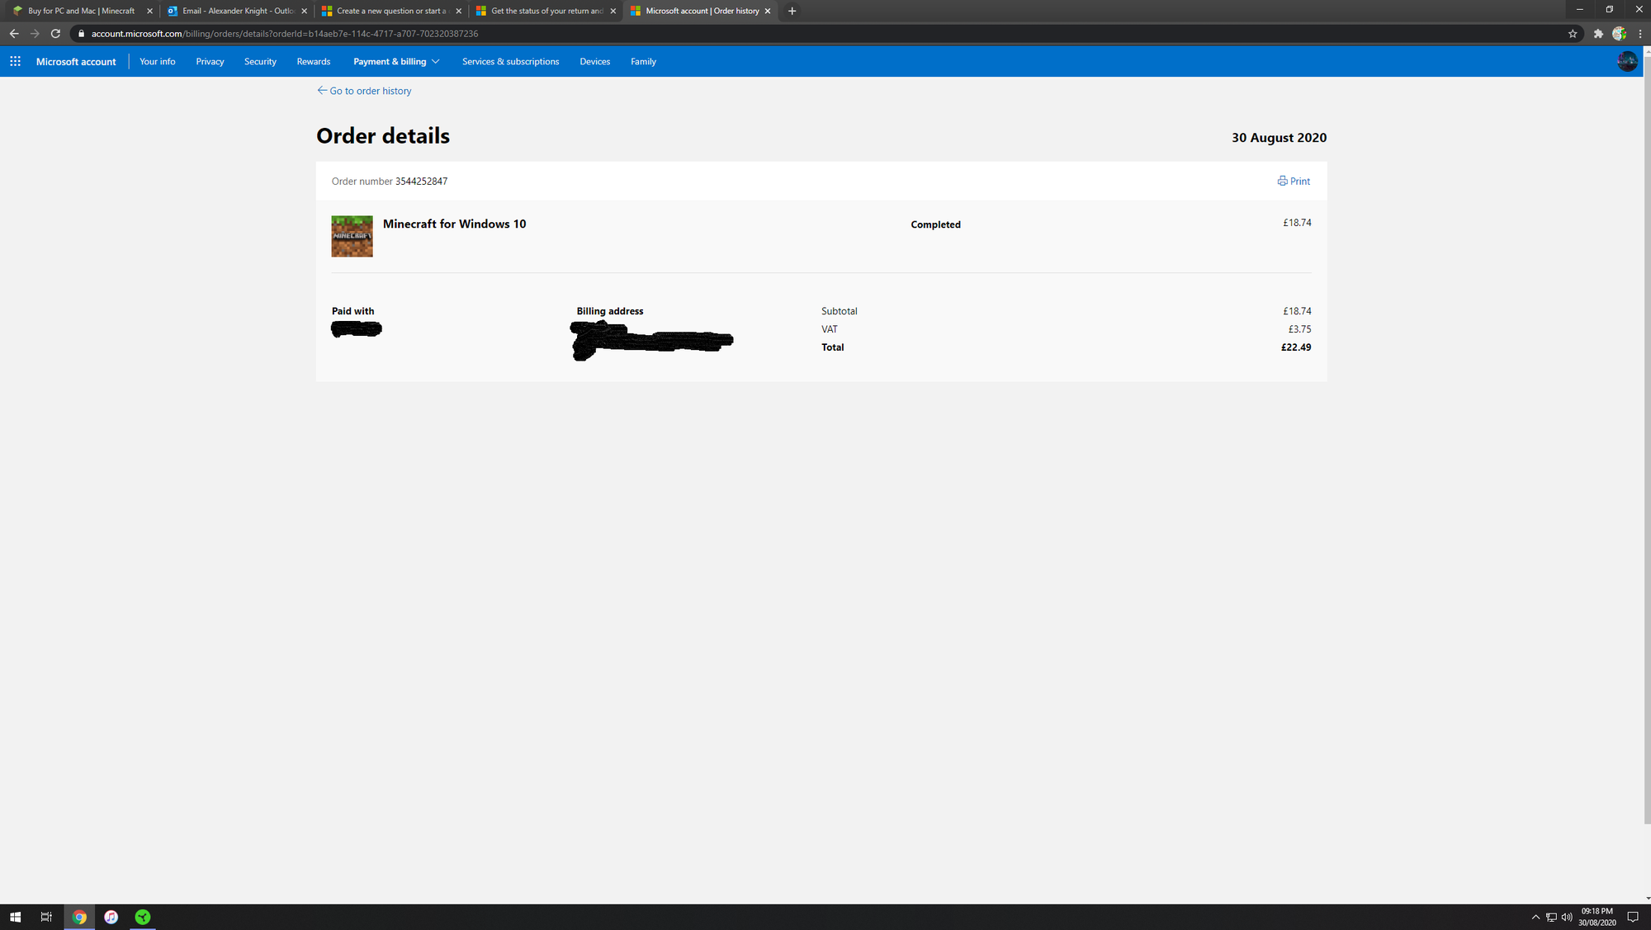Open the Chrome extensions puzzle icon
This screenshot has height=930, width=1651.
1598,34
